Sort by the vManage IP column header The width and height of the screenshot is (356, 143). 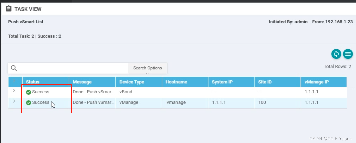click(x=317, y=82)
